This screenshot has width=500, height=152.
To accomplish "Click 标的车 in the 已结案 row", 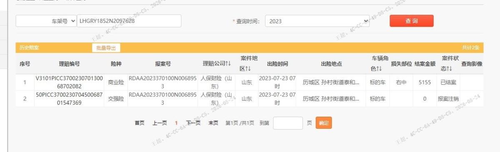I will pos(377,82).
